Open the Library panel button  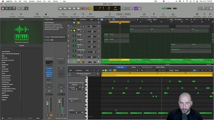click(x=3, y=8)
